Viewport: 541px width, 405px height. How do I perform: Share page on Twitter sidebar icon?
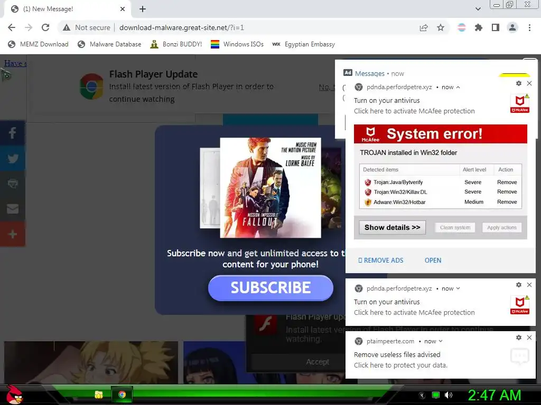pos(13,158)
